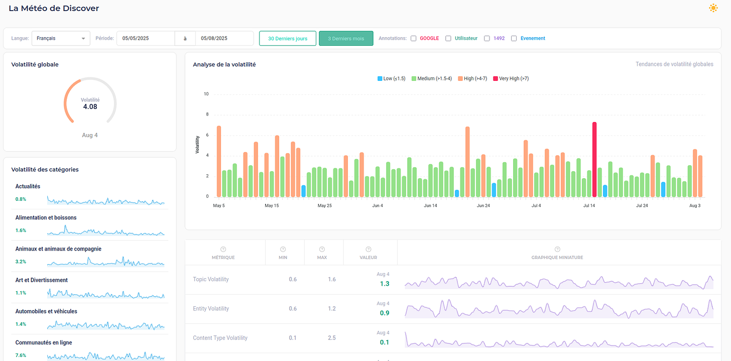The image size is (731, 361).
Task: Click the red Very High bar in chart
Action: [x=594, y=159]
